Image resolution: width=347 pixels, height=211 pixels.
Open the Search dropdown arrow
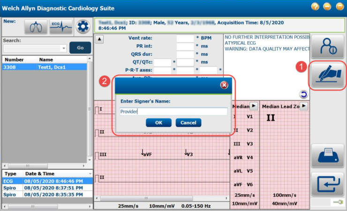point(64,48)
